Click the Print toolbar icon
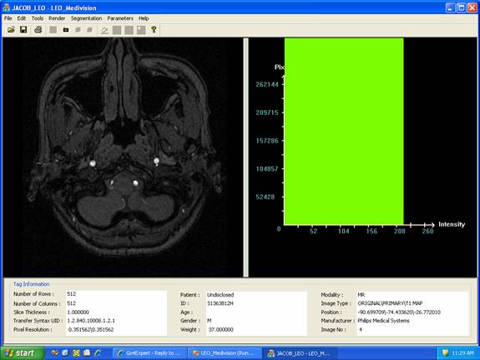This screenshot has height=360, width=480. pos(38,30)
